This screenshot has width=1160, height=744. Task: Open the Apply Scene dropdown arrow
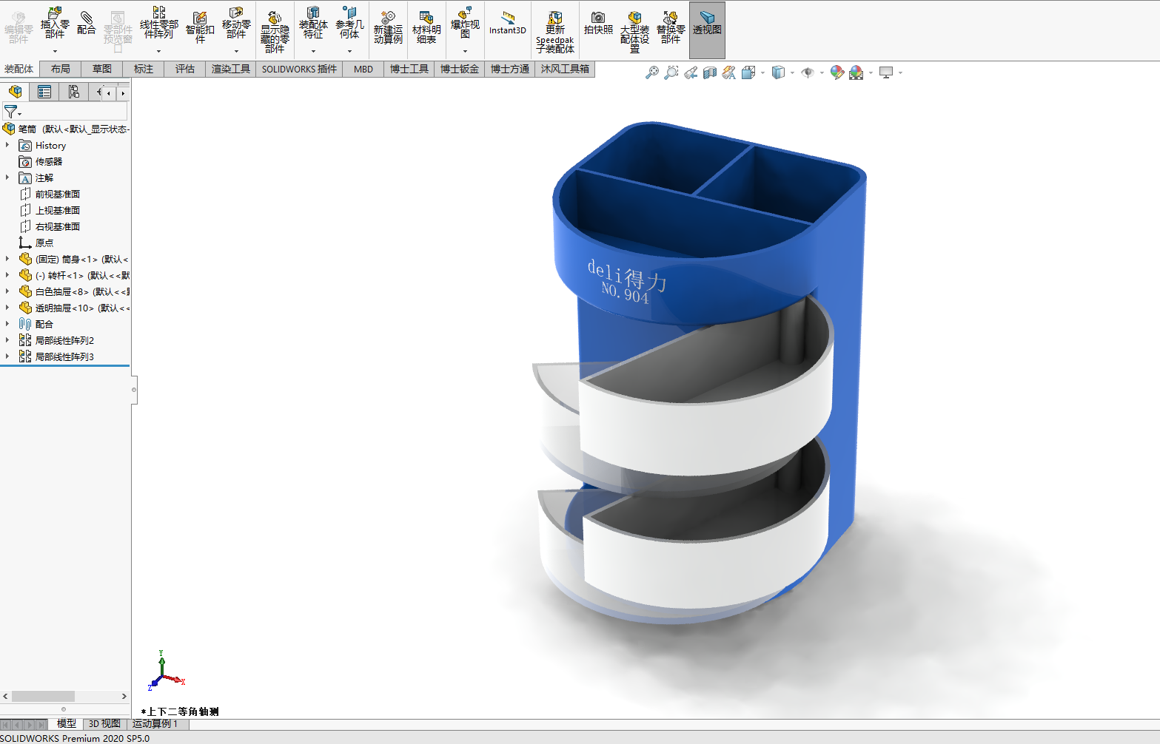871,73
